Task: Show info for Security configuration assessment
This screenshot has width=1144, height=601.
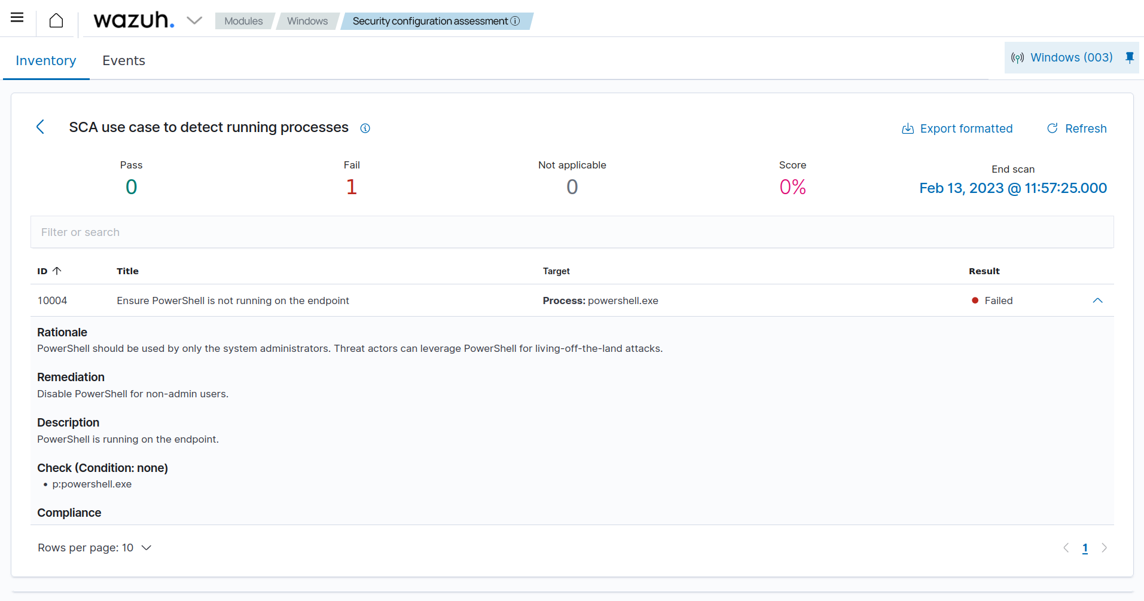Action: point(515,21)
